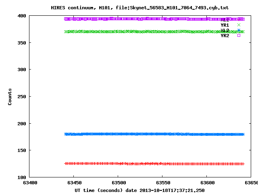Click the y-axis tick label 300
This screenshot has height=194, width=258.
point(22,70)
